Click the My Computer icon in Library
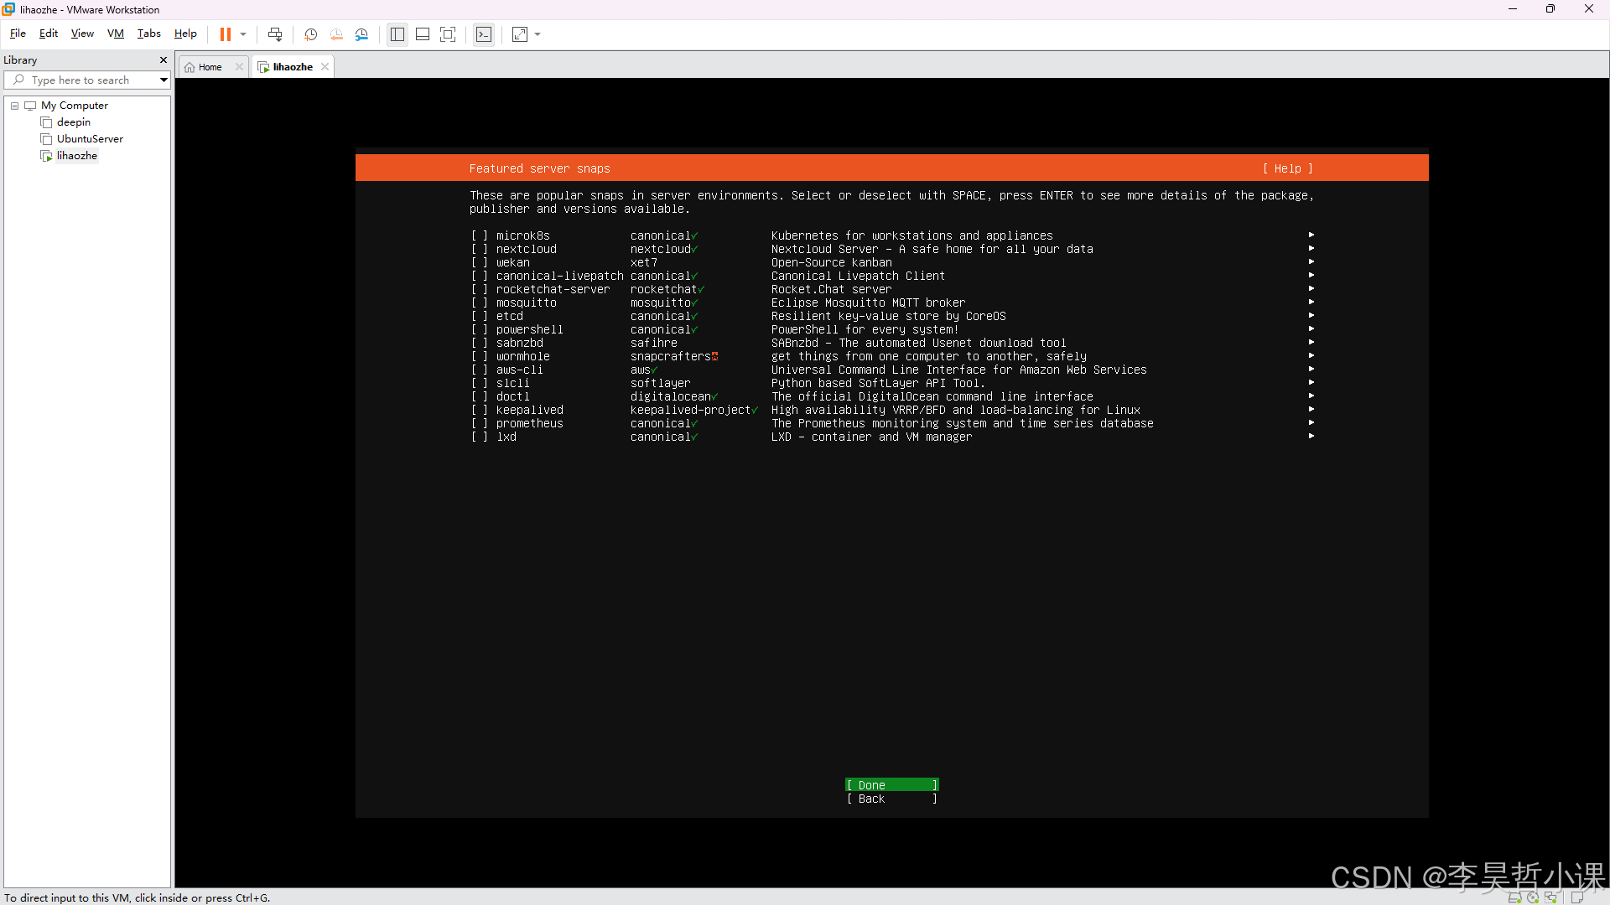The image size is (1610, 905). (x=31, y=106)
